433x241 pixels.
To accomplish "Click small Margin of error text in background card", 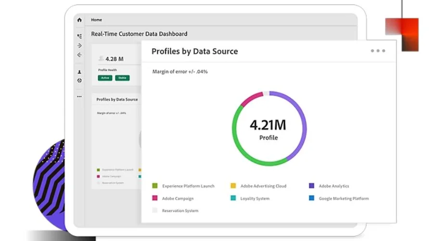I will [112, 113].
